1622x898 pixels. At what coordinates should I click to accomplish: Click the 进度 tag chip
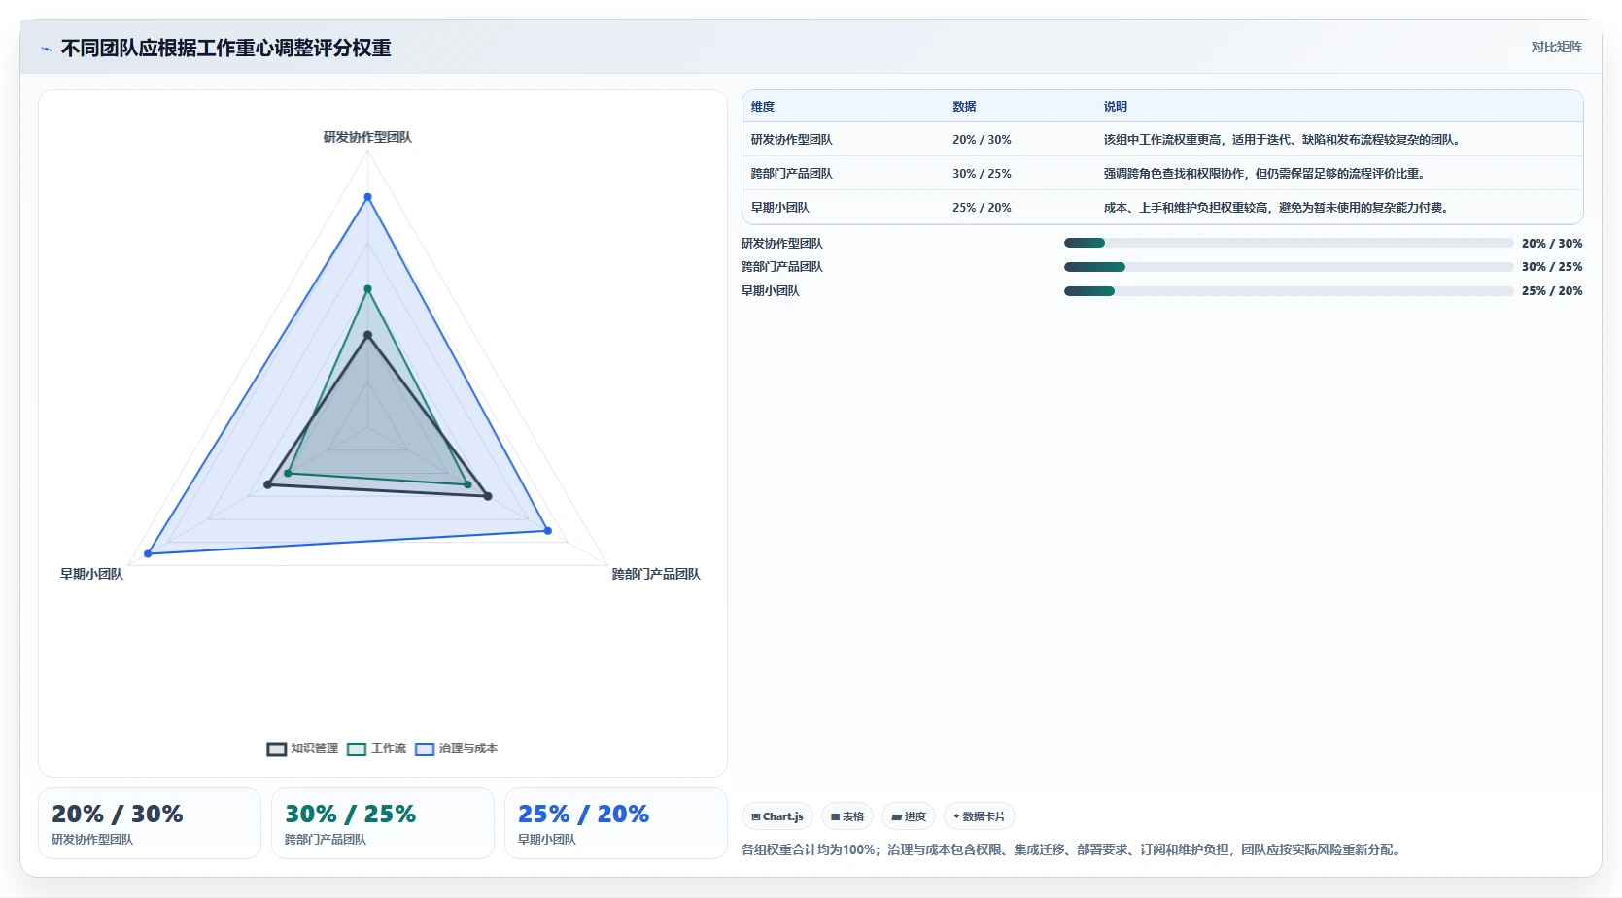point(909,816)
